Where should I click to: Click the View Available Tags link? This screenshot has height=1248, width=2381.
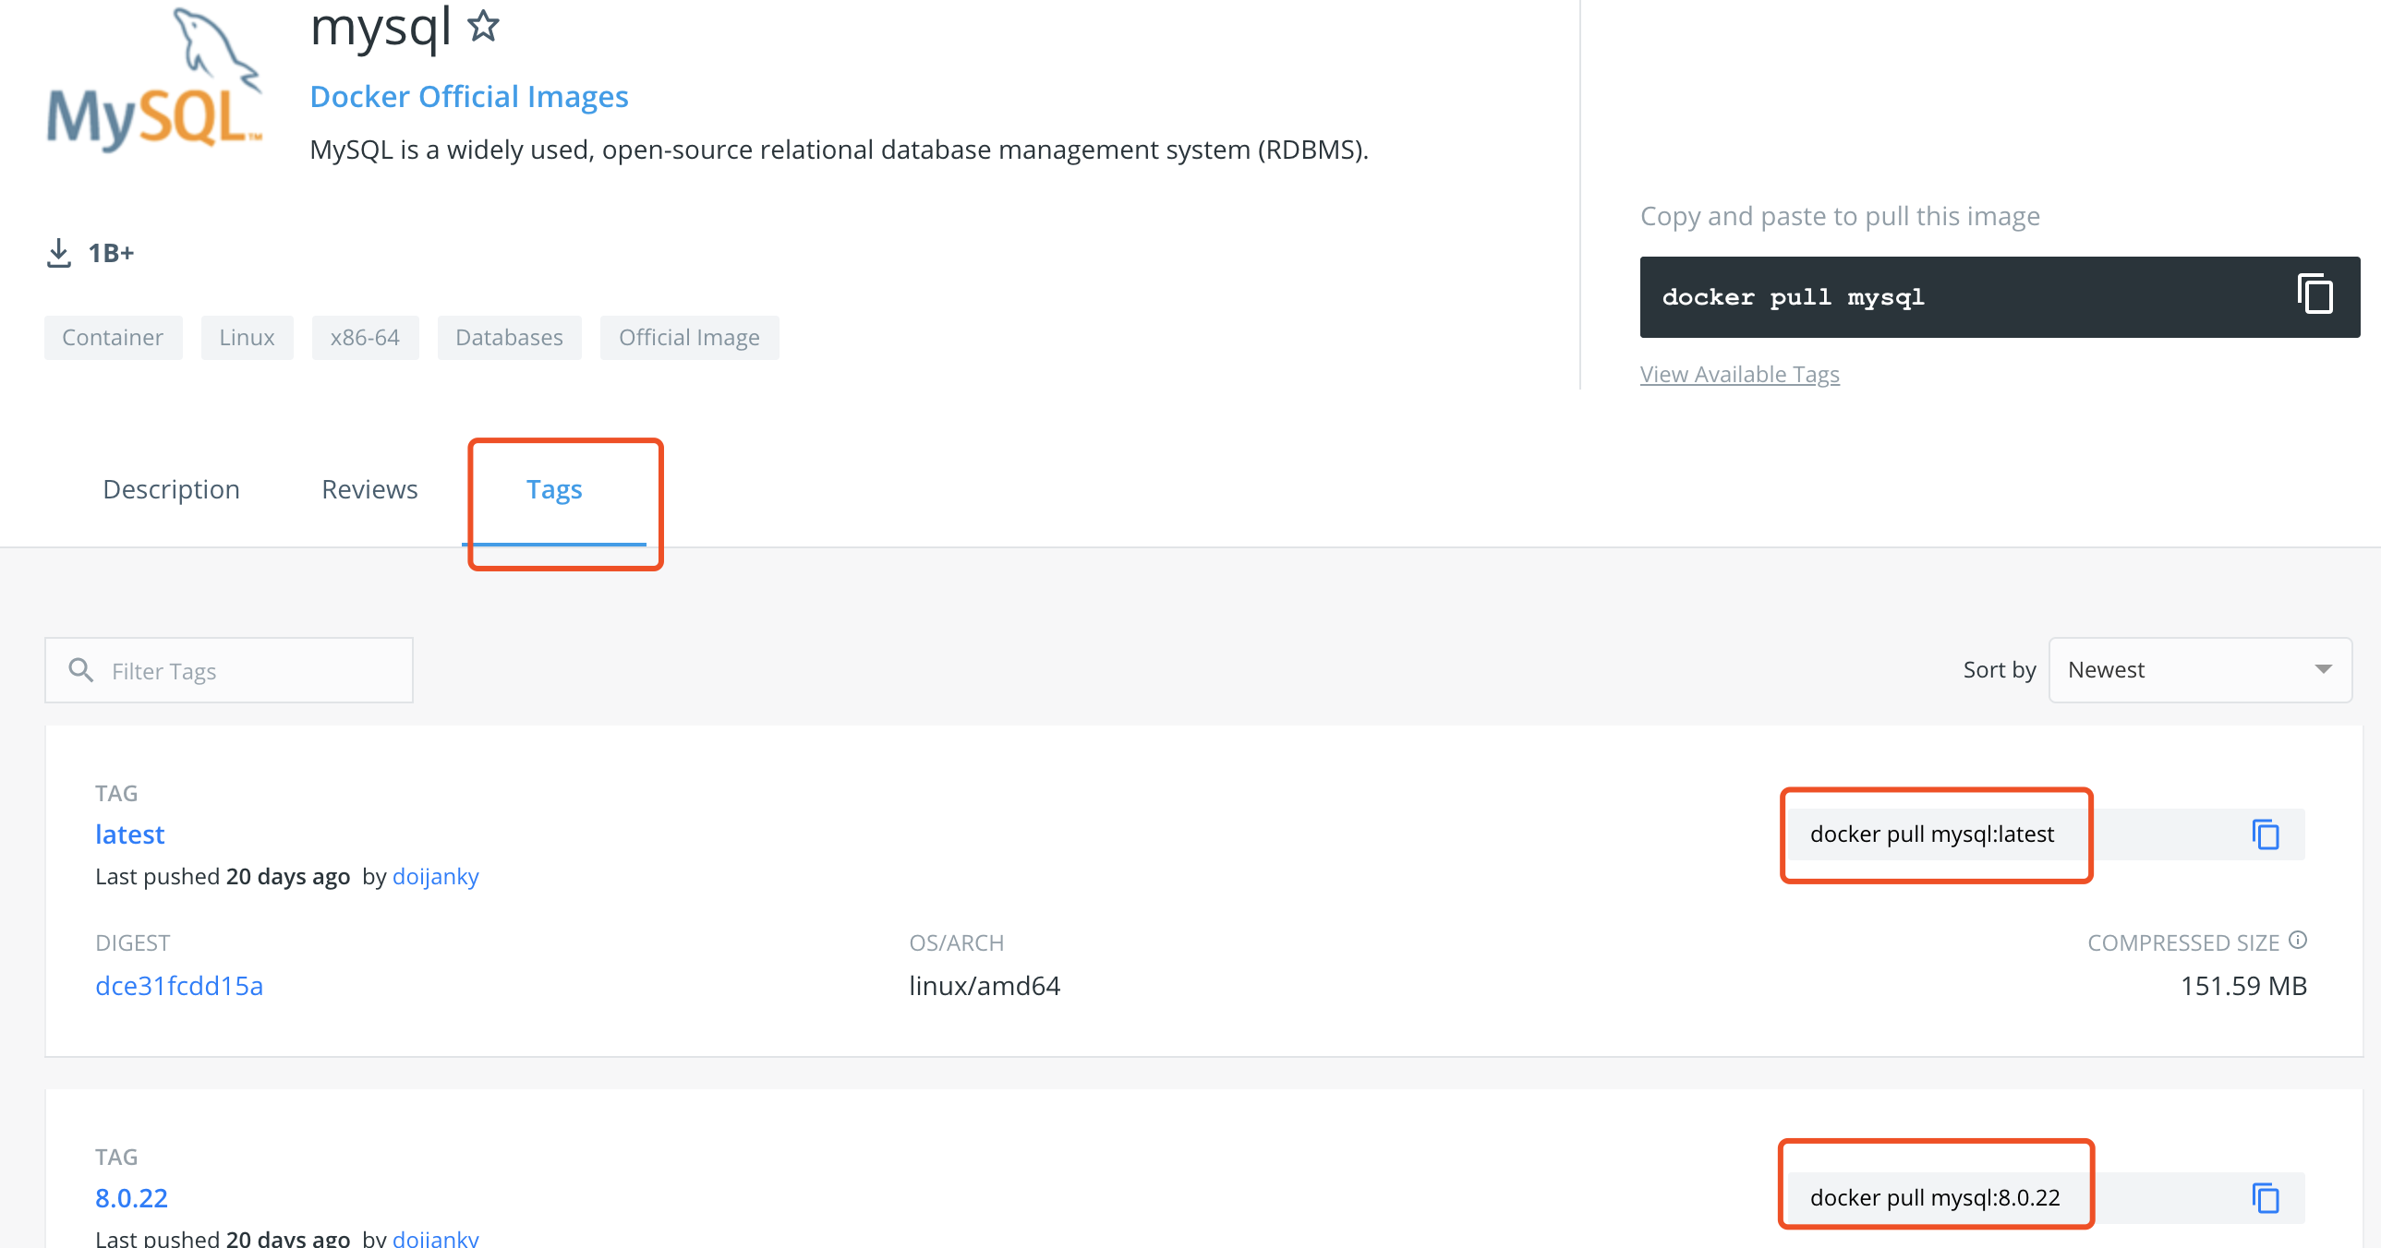pyautogui.click(x=1739, y=374)
